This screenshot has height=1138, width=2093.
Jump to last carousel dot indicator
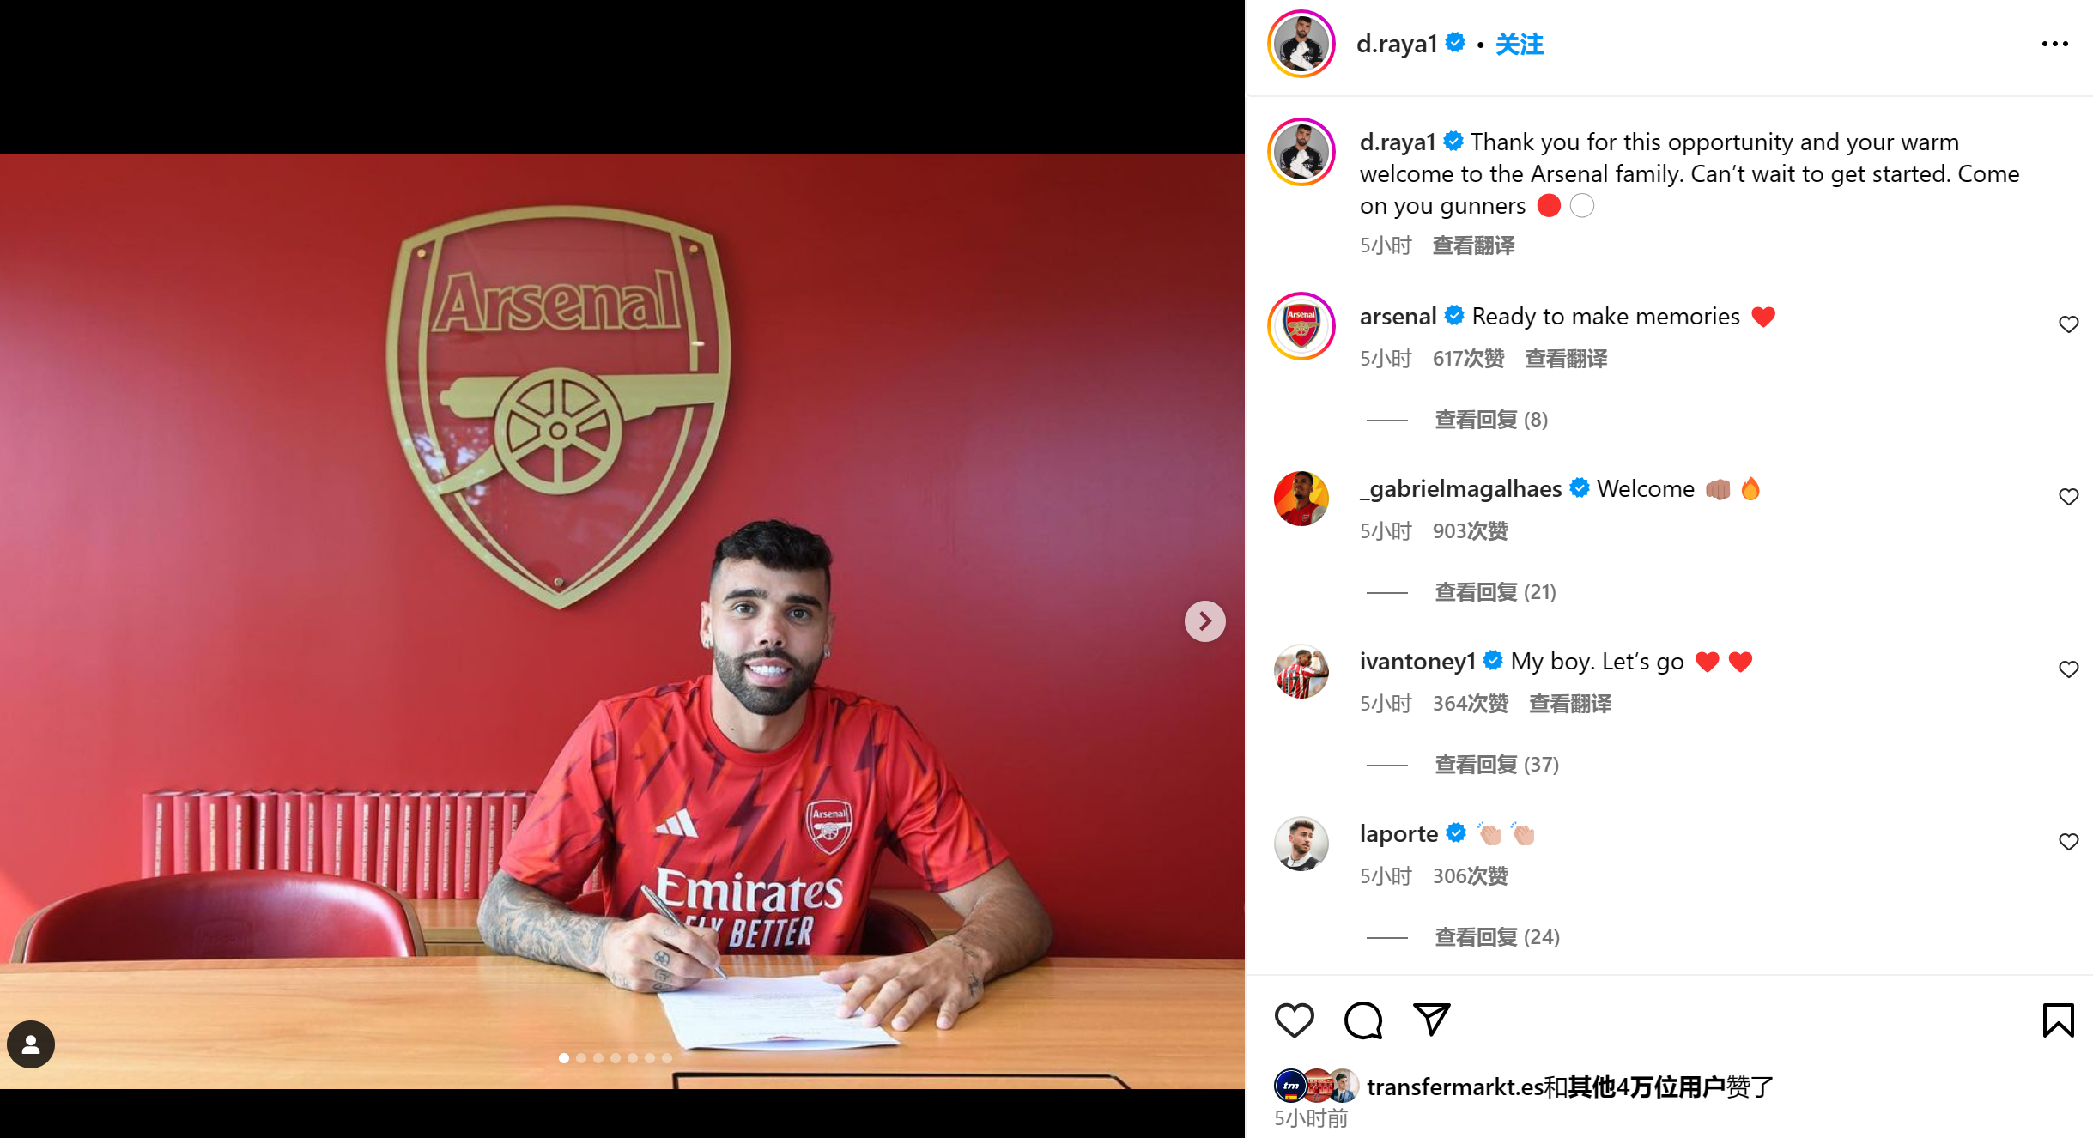tap(667, 1058)
